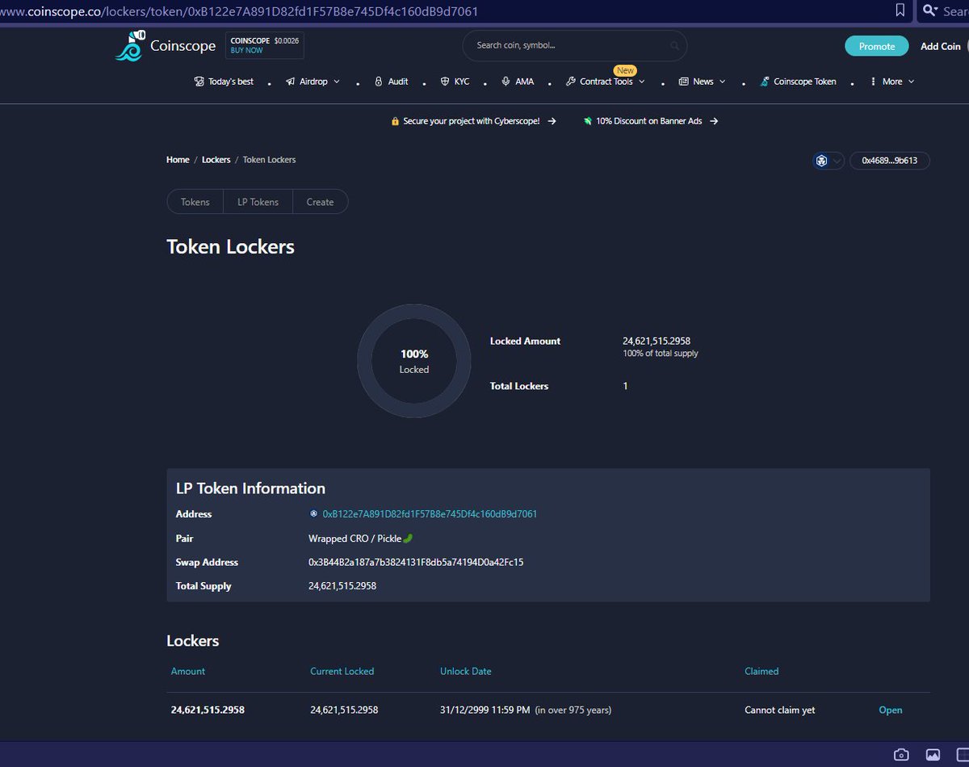969x767 pixels.
Task: Click the Contract Tools wrench icon
Action: point(571,82)
